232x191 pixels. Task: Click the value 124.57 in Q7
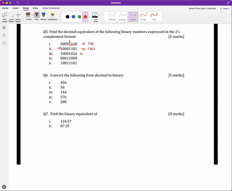click(x=66, y=121)
